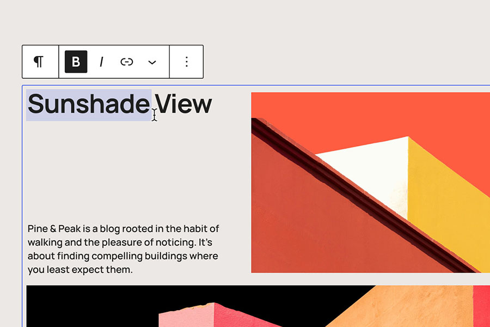
Task: Select the Pine & Peak paragraph block
Action: point(124,249)
